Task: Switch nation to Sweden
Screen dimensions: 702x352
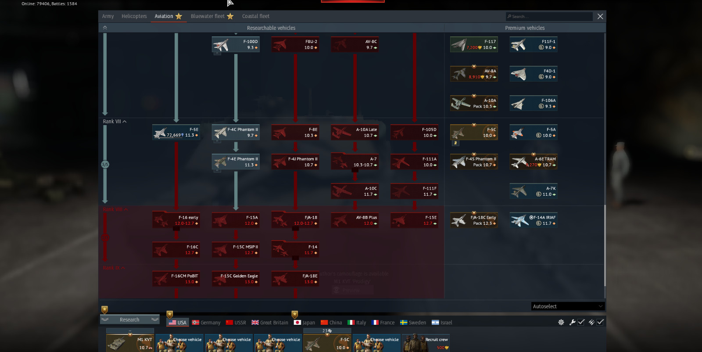Action: (413, 323)
